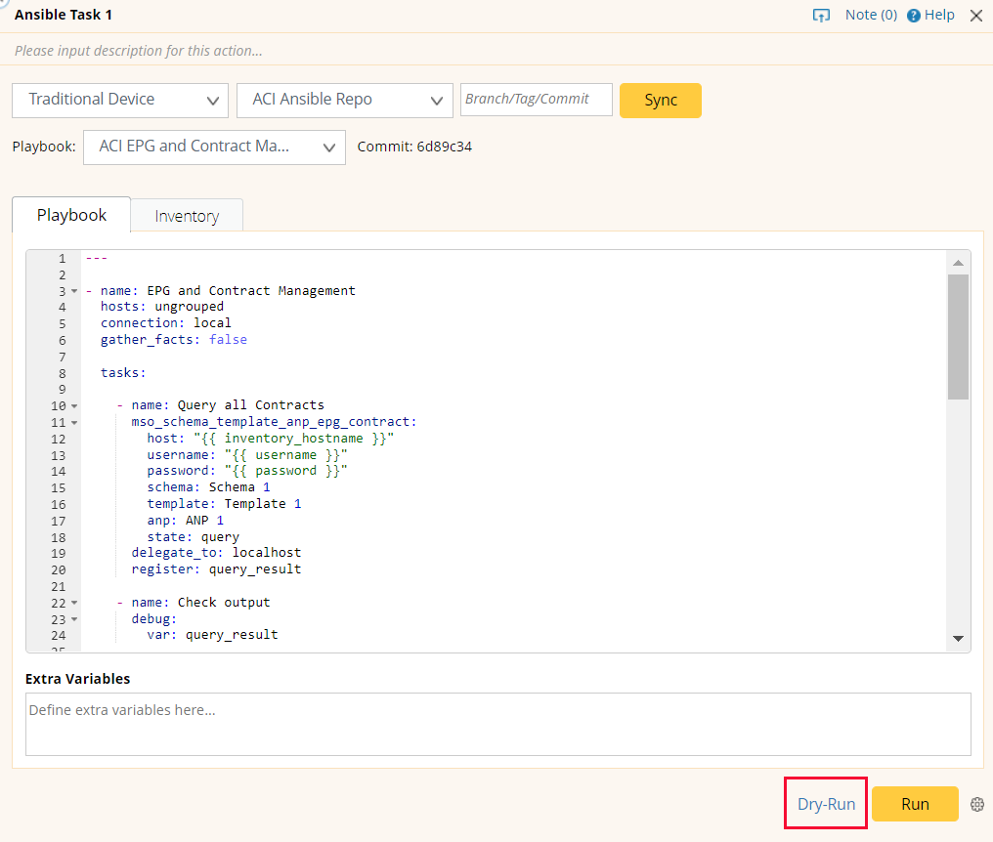Collapse the fold arrow on line 10
The image size is (993, 842).
click(74, 405)
